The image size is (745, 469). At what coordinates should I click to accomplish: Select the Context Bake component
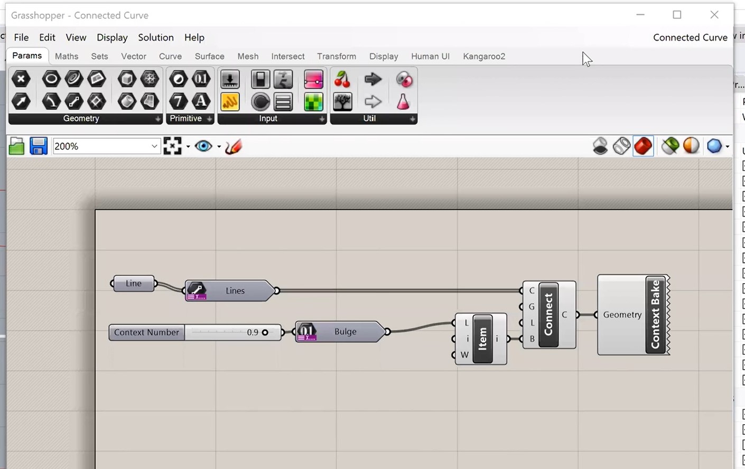tap(634, 315)
